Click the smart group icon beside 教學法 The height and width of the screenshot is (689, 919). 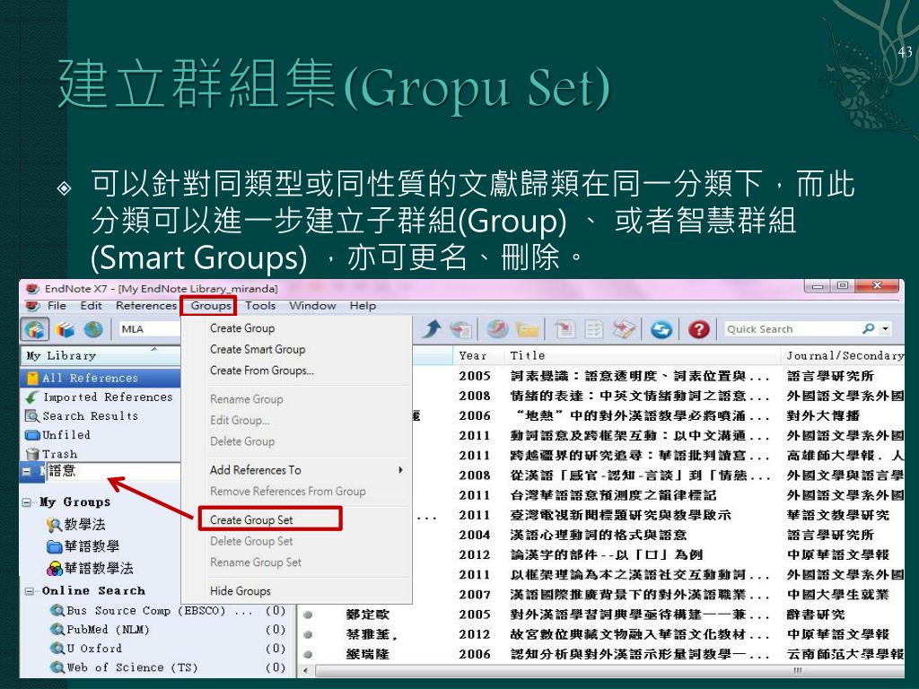point(55,524)
